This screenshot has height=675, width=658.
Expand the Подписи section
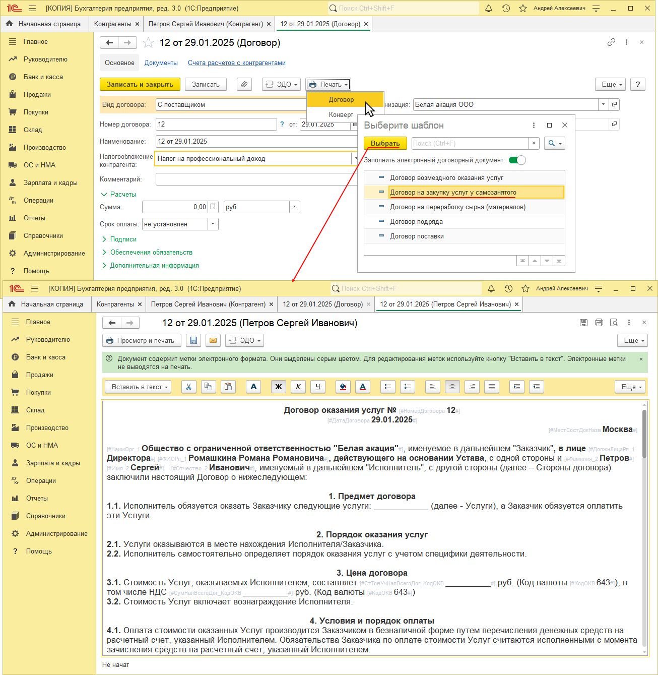coord(119,239)
